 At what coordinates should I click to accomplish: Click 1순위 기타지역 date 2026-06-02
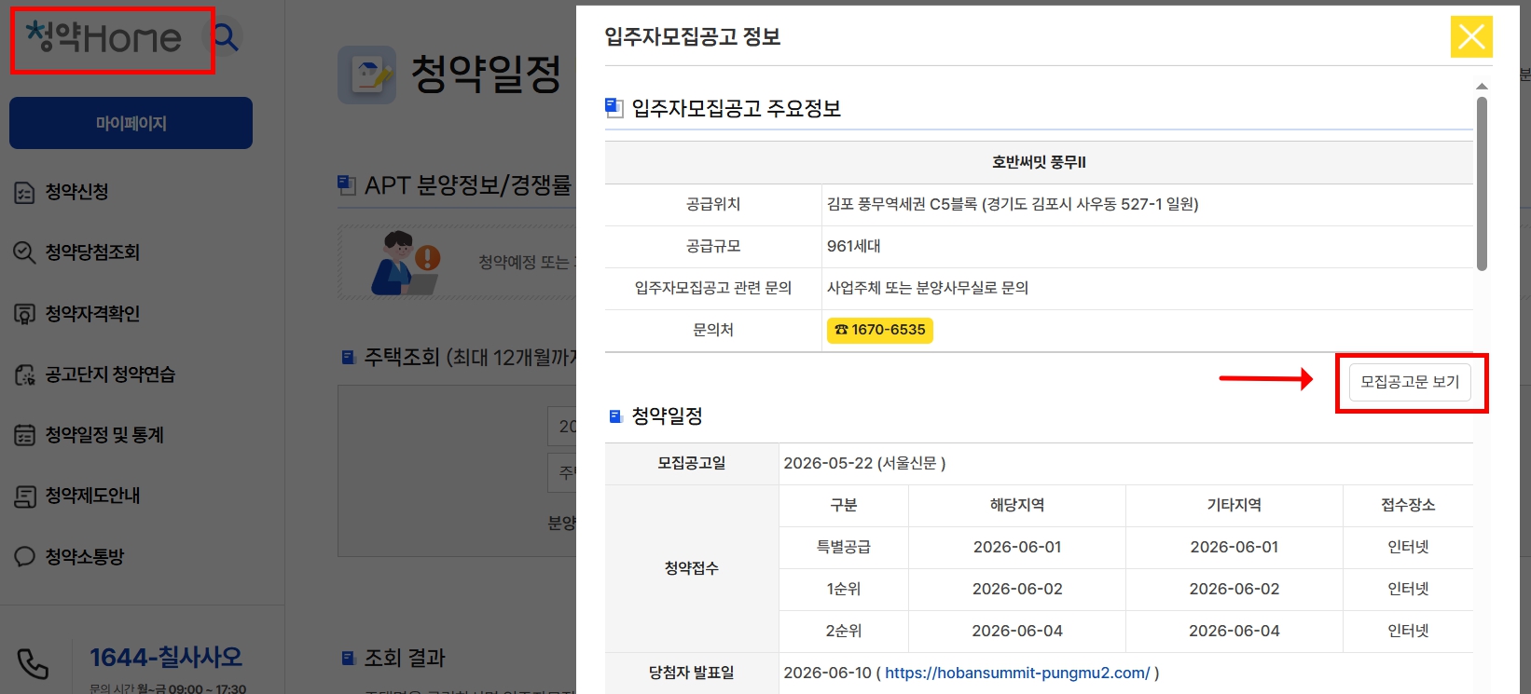pos(1234,589)
